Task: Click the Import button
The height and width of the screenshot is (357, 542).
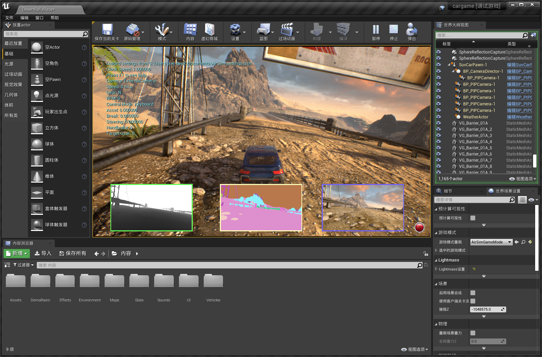Action: [x=43, y=253]
